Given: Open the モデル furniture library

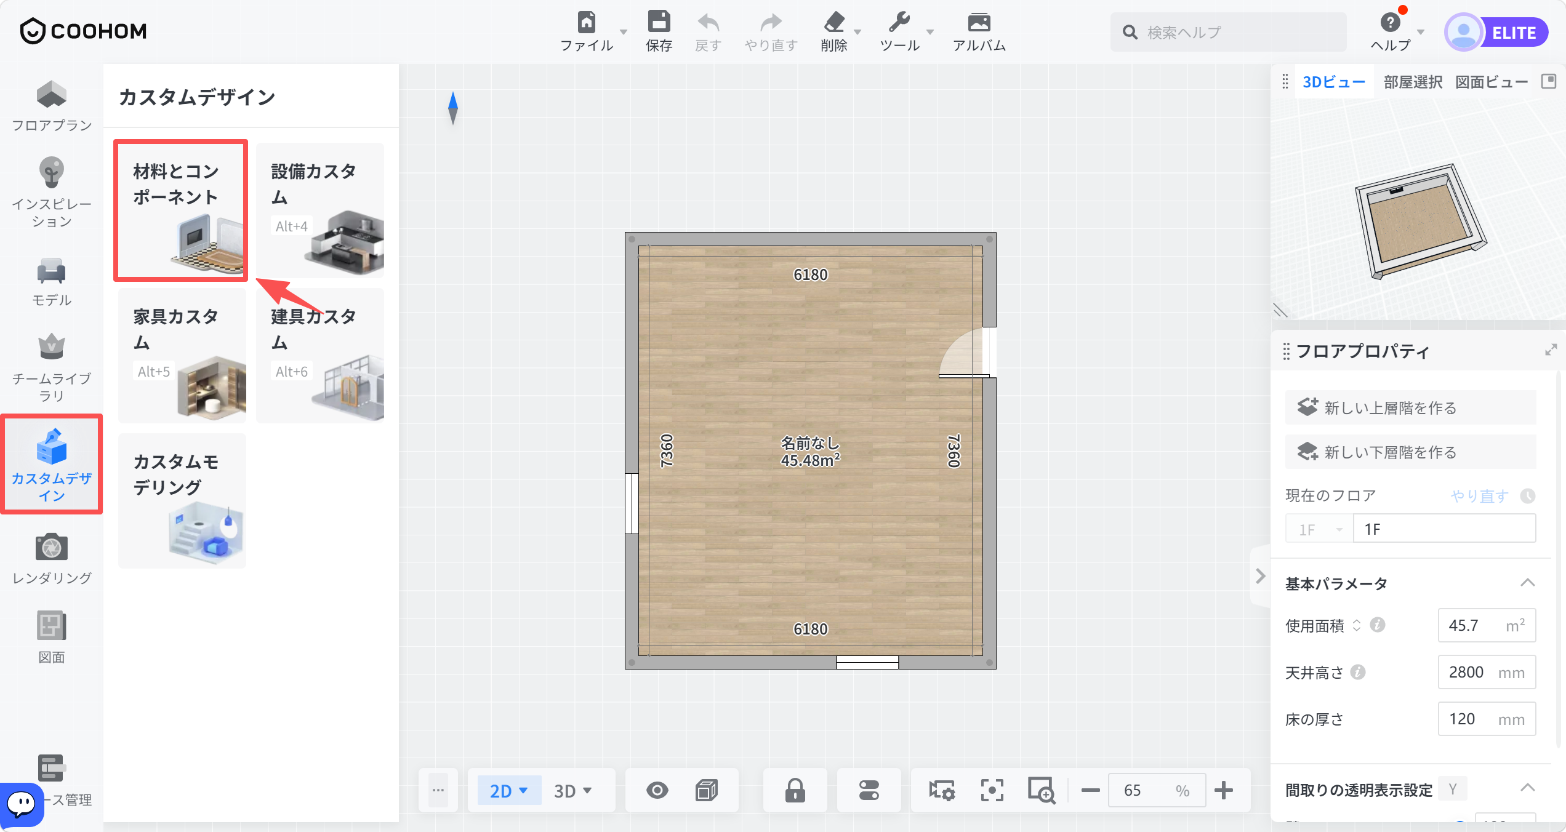Looking at the screenshot, I should pyautogui.click(x=52, y=282).
